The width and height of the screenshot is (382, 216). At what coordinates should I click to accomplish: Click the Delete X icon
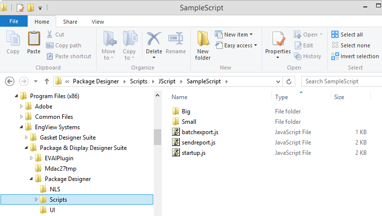(154, 39)
